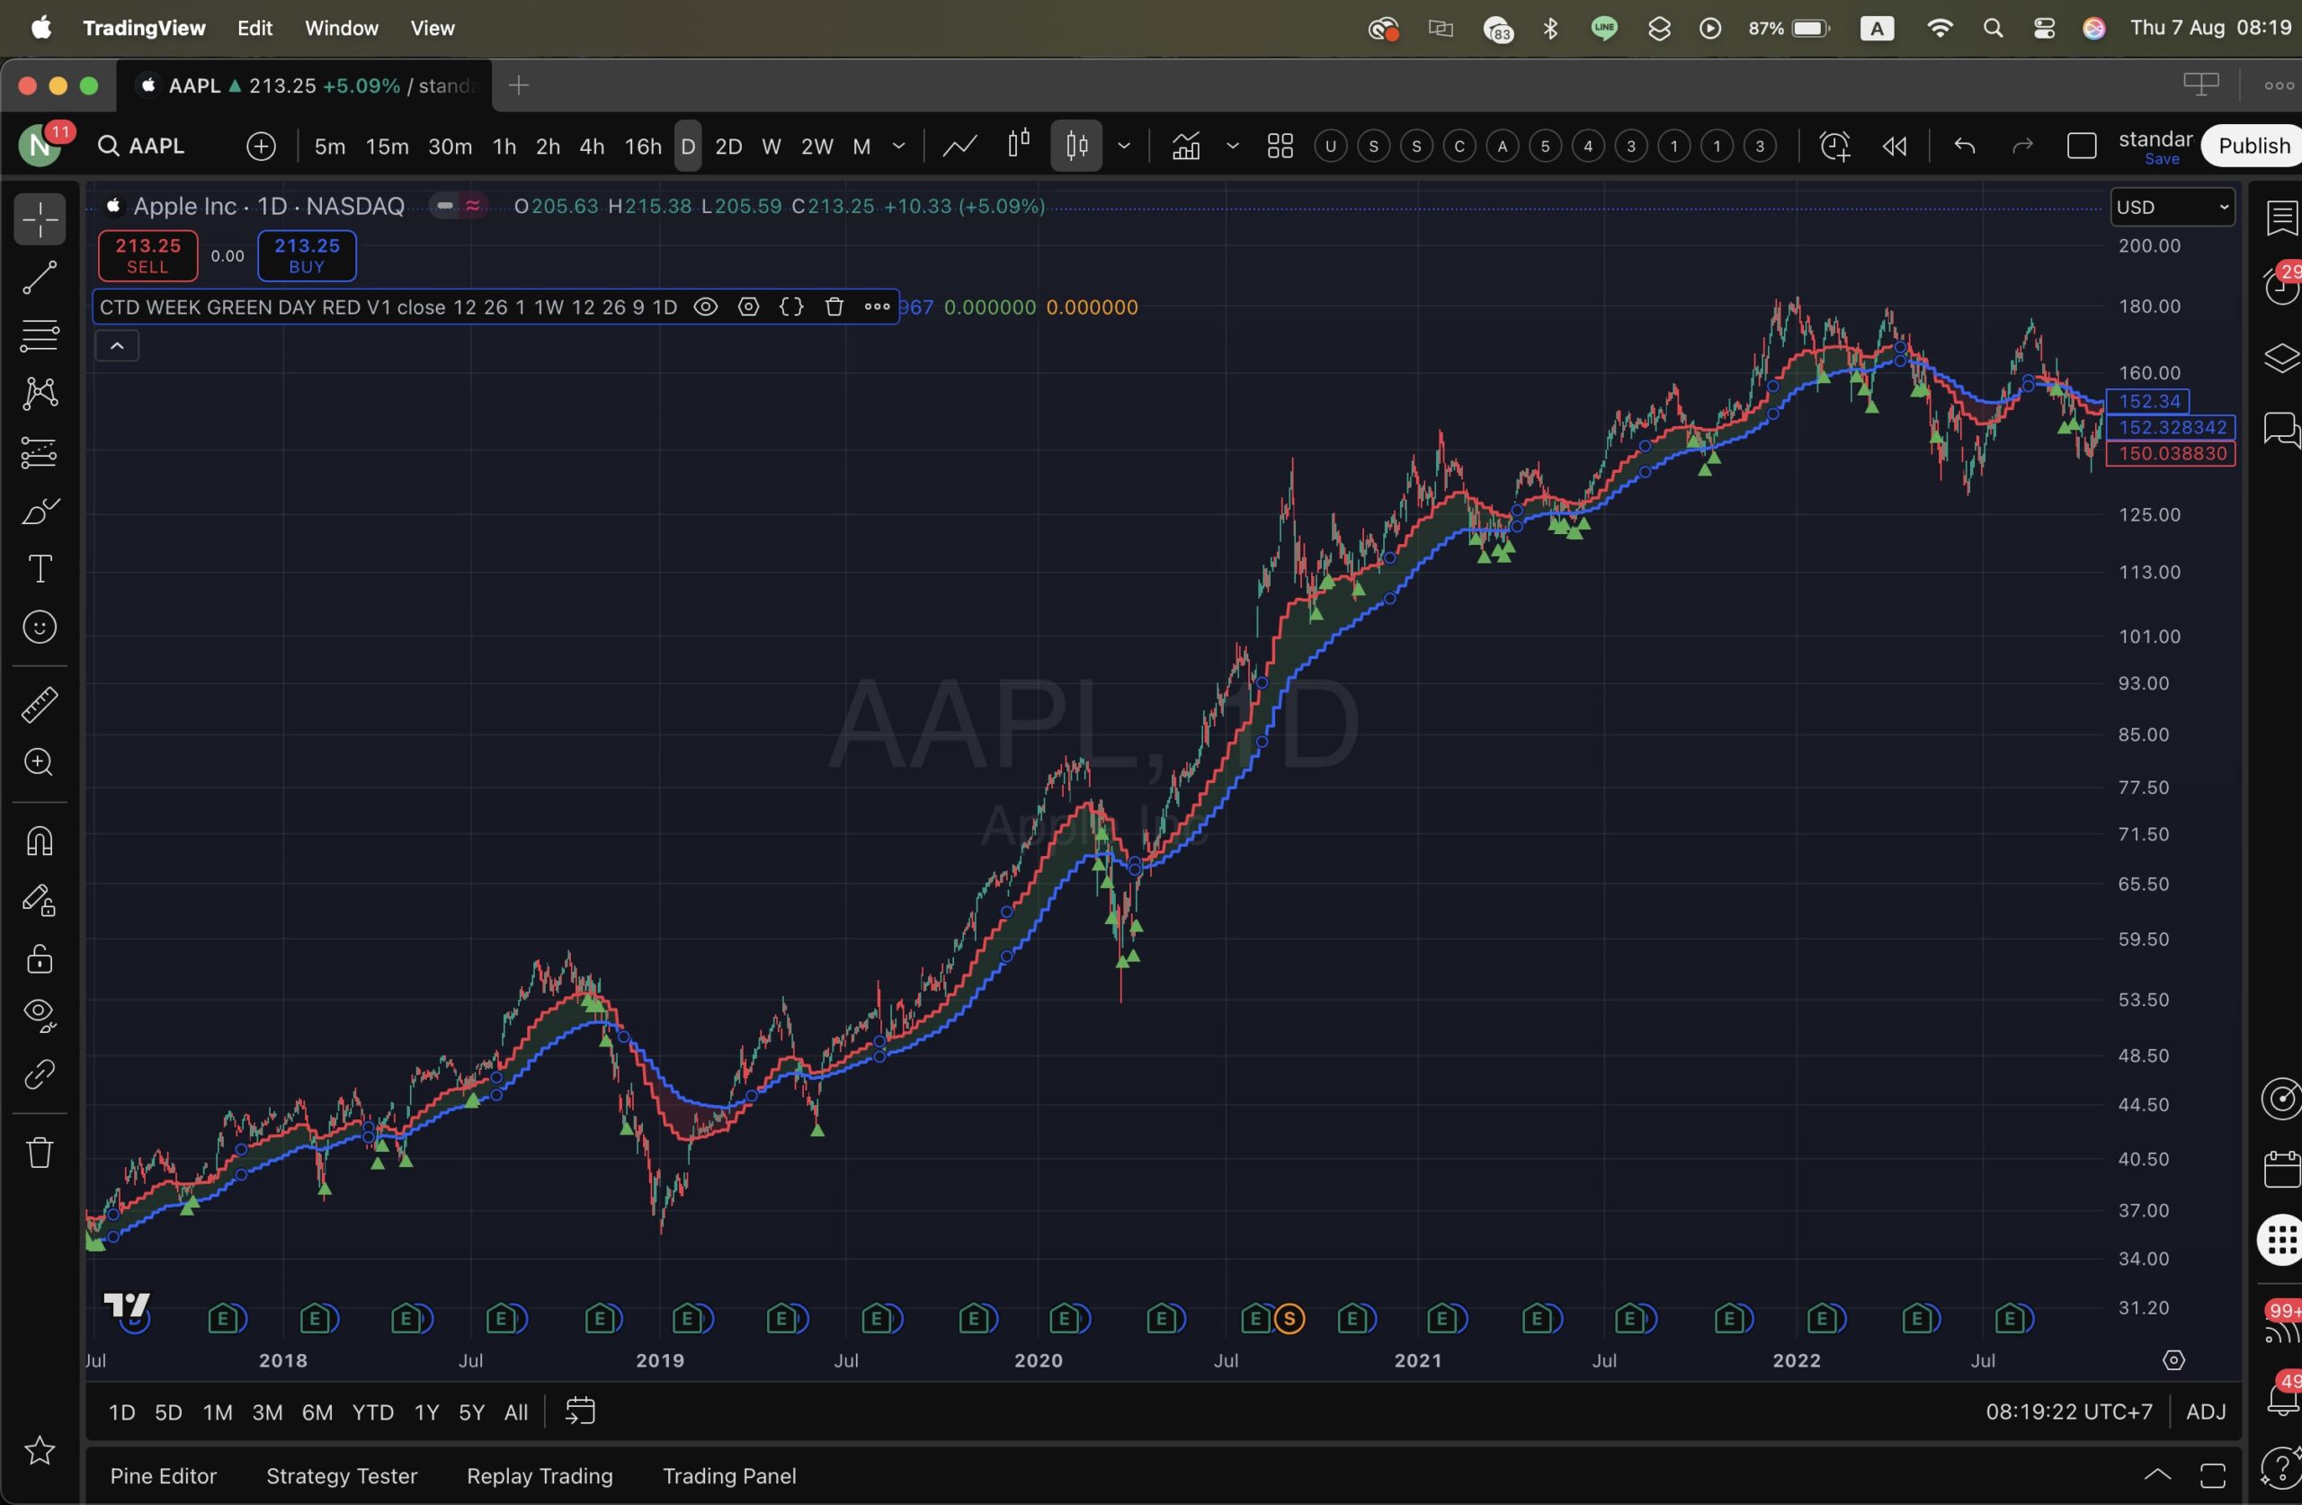Screen dimensions: 2302x1505
Task: Open the Window menu in menu bar
Action: coord(342,28)
